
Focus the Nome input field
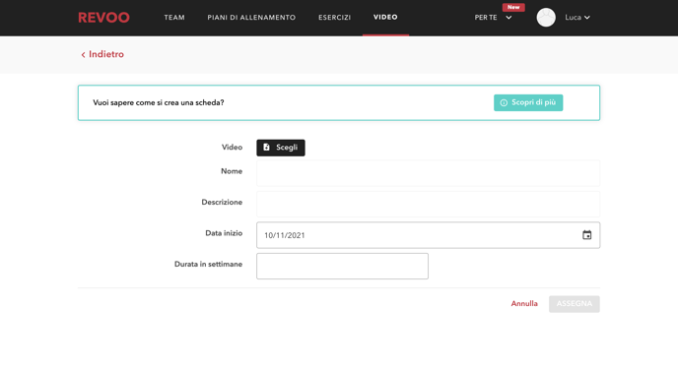tap(428, 173)
